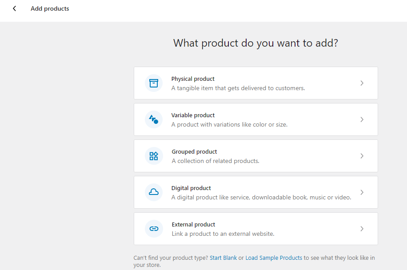Select the Digital product option
The width and height of the screenshot is (407, 270).
[x=255, y=192]
